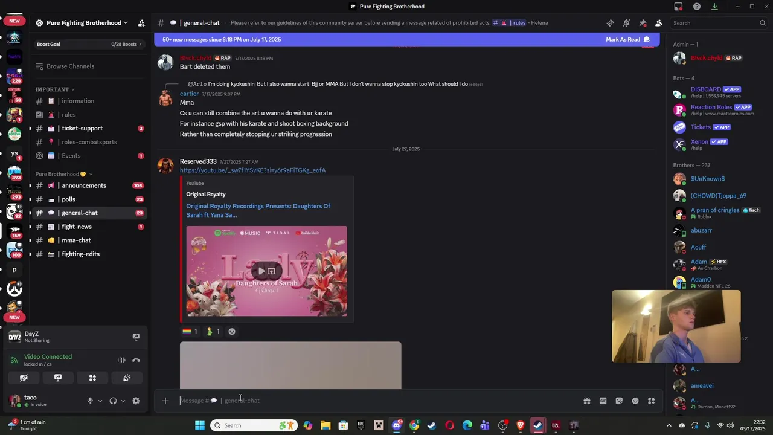Open the Events channel

click(x=89, y=156)
